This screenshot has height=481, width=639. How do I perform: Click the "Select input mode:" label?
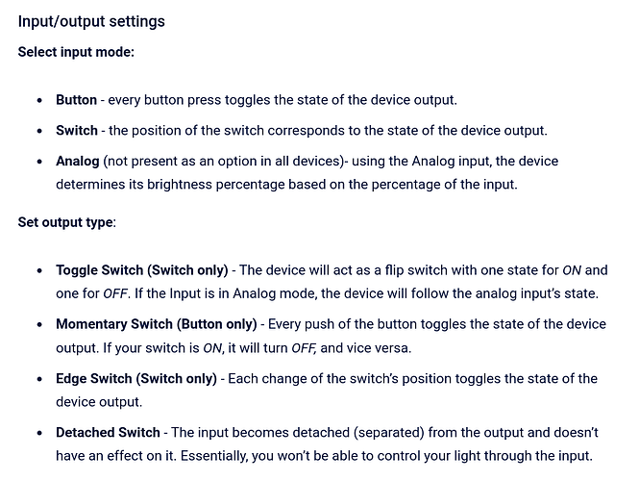click(x=76, y=52)
